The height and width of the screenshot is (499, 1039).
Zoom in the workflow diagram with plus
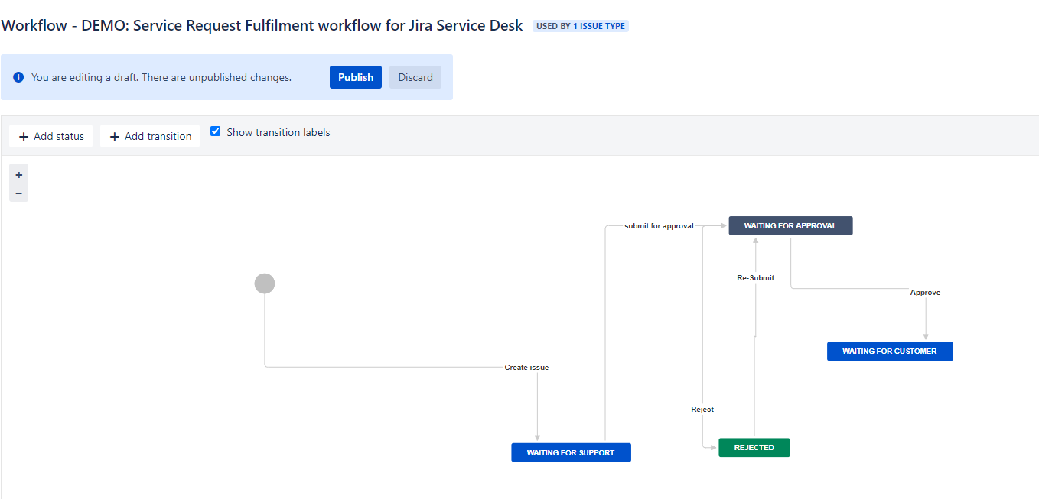click(19, 174)
